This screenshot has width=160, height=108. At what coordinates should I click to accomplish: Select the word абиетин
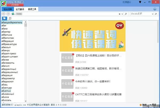click(x=6, y=91)
